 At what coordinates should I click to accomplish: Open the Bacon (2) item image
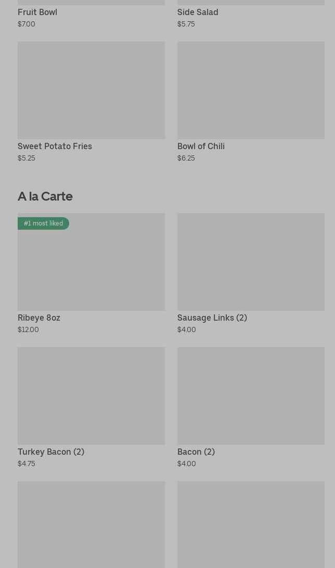tap(251, 395)
